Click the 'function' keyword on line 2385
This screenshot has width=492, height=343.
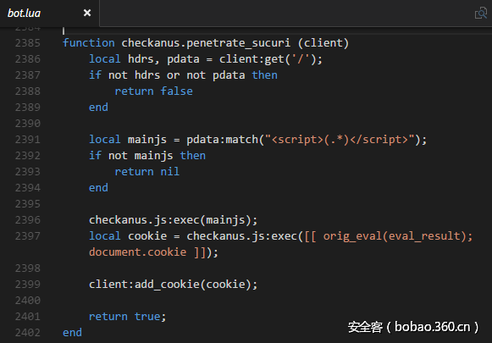click(x=89, y=43)
